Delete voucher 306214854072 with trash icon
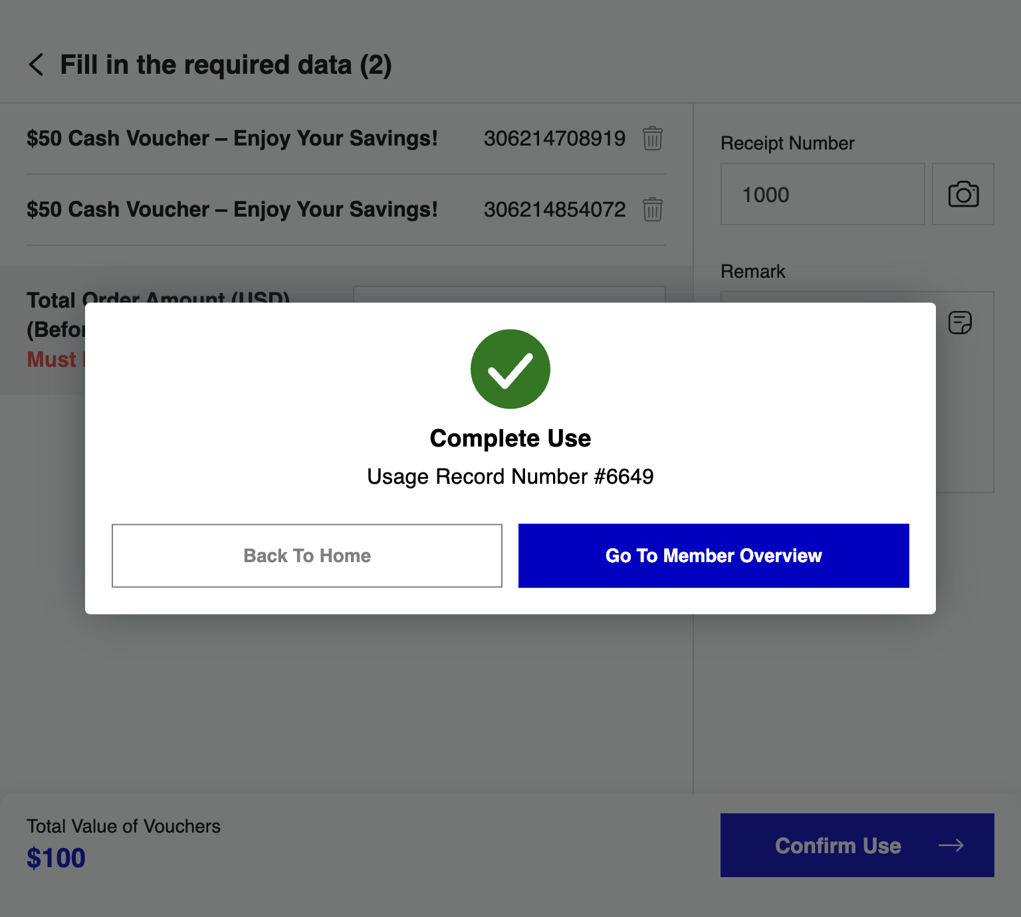The image size is (1021, 917). click(x=652, y=209)
